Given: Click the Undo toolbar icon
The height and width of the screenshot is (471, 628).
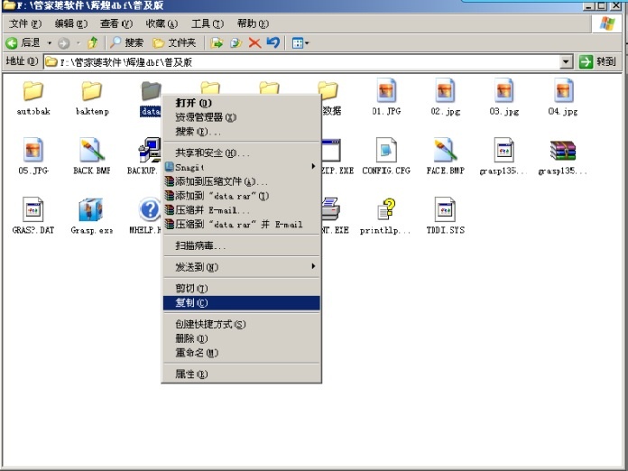Looking at the screenshot, I should tap(272, 42).
